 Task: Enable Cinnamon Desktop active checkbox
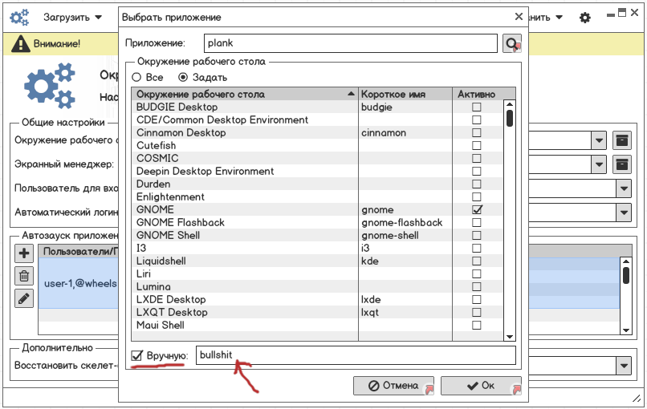pyautogui.click(x=477, y=133)
